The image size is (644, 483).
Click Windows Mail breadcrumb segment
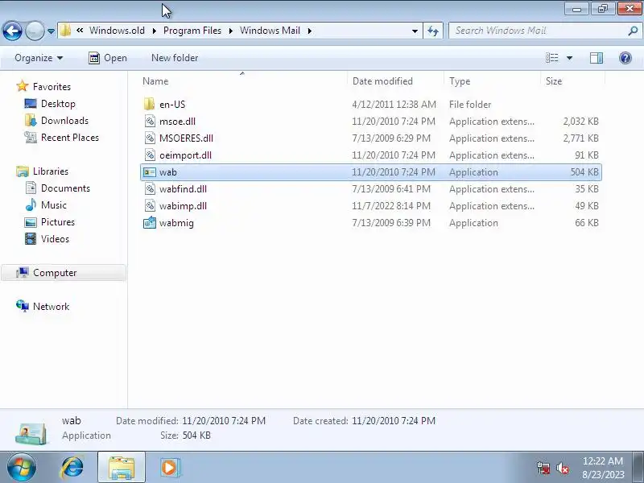(x=270, y=31)
